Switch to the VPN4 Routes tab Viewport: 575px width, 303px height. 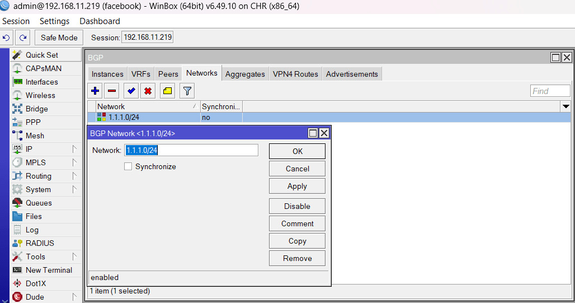click(295, 74)
